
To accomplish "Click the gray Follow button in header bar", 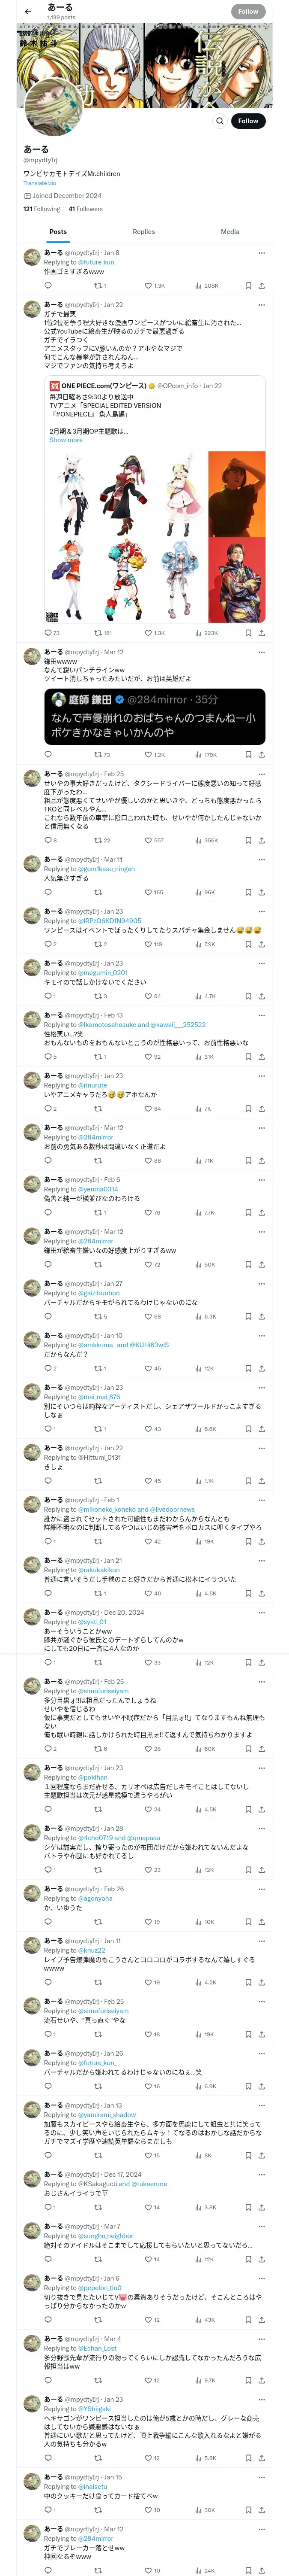I will pyautogui.click(x=248, y=12).
